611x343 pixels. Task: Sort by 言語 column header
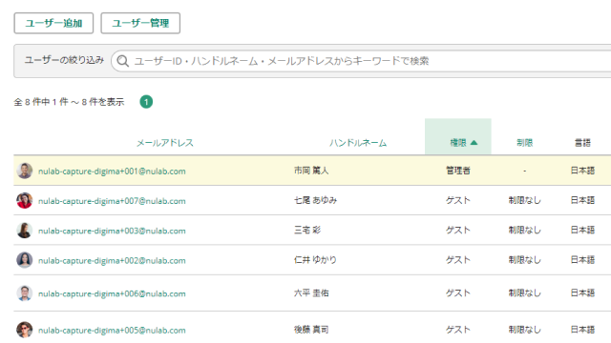click(x=582, y=143)
